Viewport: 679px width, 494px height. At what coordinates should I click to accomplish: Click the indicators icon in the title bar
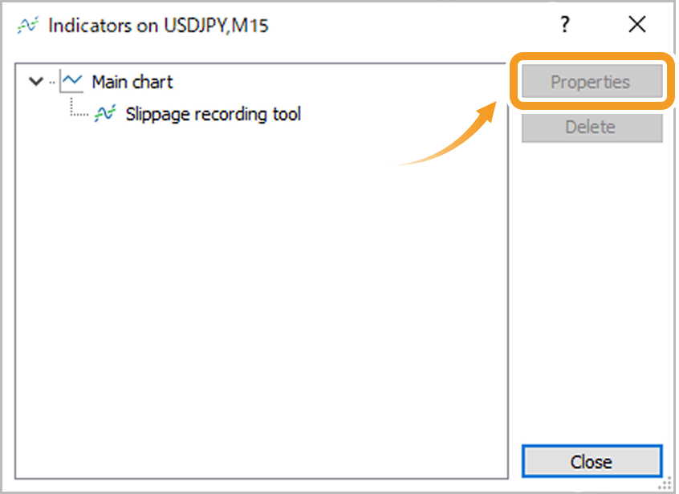tap(28, 25)
